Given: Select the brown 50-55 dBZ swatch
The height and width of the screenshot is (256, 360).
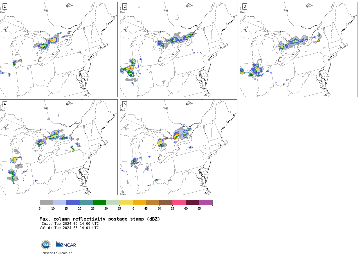Looking at the screenshot, I should tap(166, 203).
